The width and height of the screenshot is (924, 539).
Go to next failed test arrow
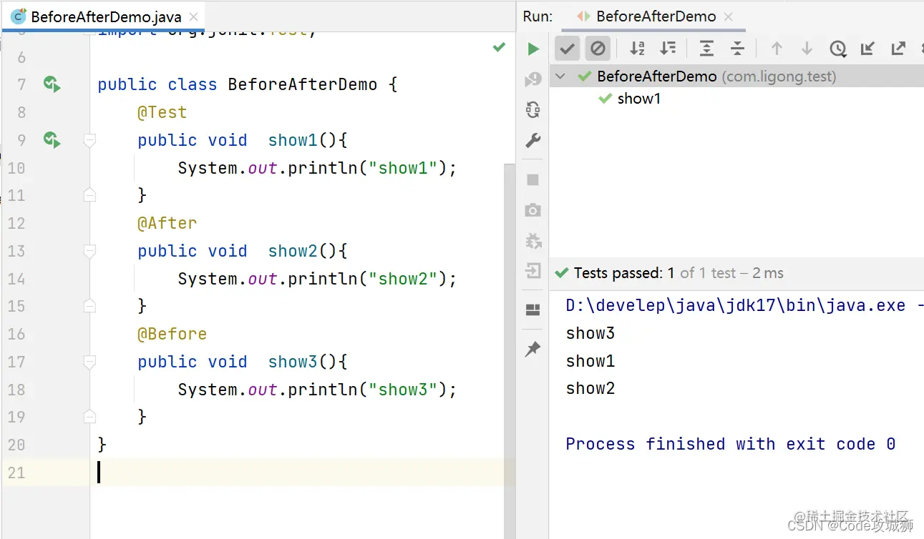coord(807,49)
